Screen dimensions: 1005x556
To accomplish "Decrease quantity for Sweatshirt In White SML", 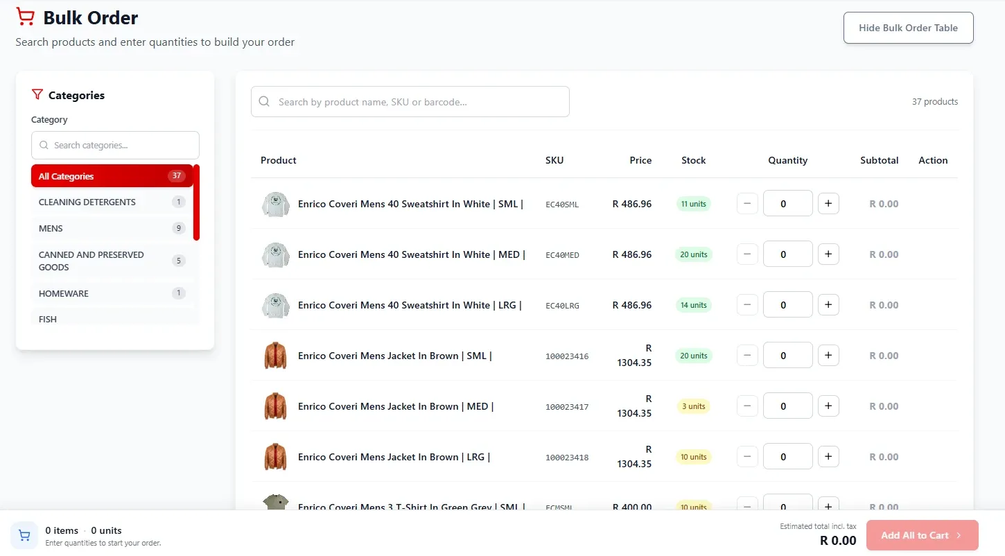I will [747, 204].
